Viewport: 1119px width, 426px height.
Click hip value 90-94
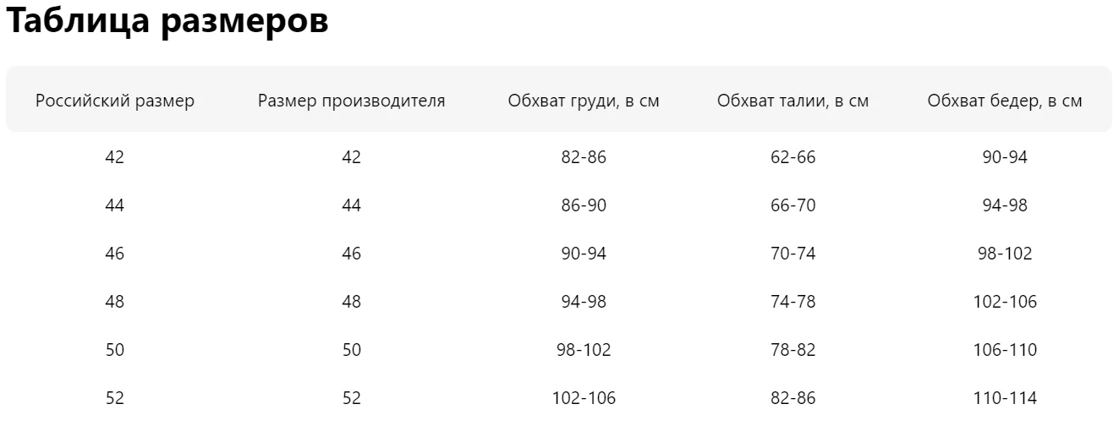click(x=1005, y=157)
